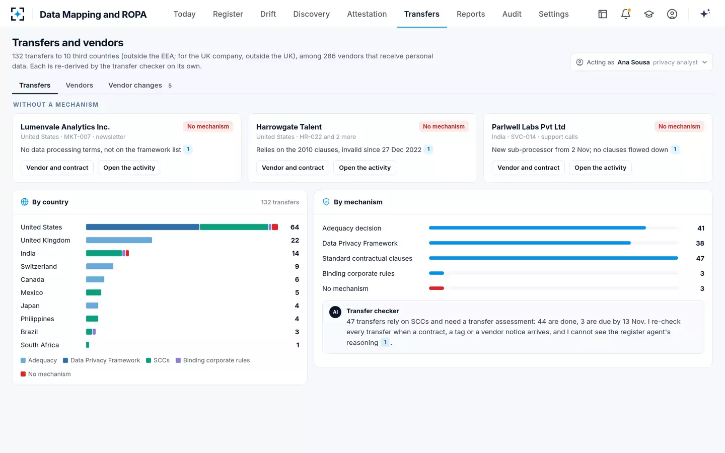This screenshot has height=453, width=725.
Task: Open citation 1 on the Parlwell Labs card
Action: coord(675,149)
